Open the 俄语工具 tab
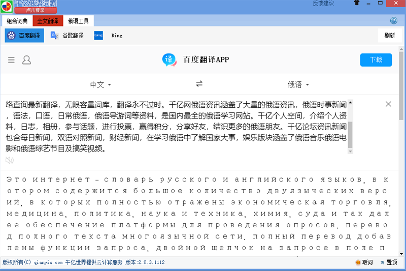 coord(78,21)
